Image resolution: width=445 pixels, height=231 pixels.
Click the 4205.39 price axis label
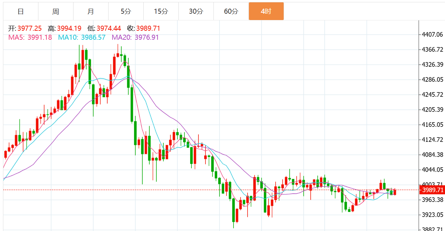pos(432,109)
